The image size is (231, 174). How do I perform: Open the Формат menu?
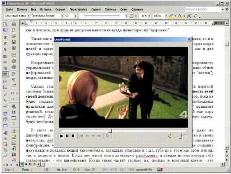pyautogui.click(x=60, y=9)
